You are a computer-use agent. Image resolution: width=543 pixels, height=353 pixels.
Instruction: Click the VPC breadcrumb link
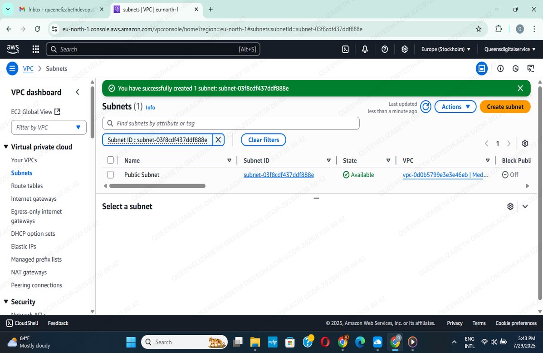click(x=28, y=69)
